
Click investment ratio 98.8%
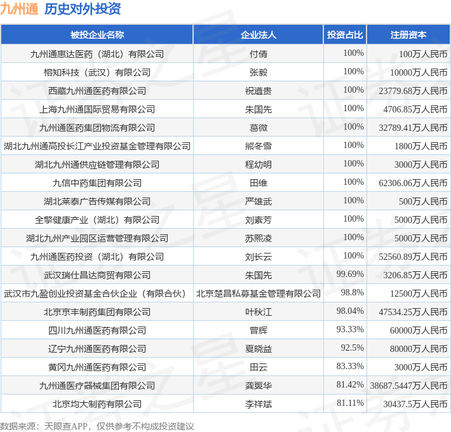[x=353, y=292]
